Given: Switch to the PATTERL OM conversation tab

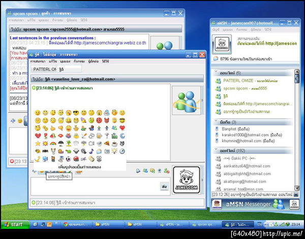Looking at the screenshot, I should point(44,69).
